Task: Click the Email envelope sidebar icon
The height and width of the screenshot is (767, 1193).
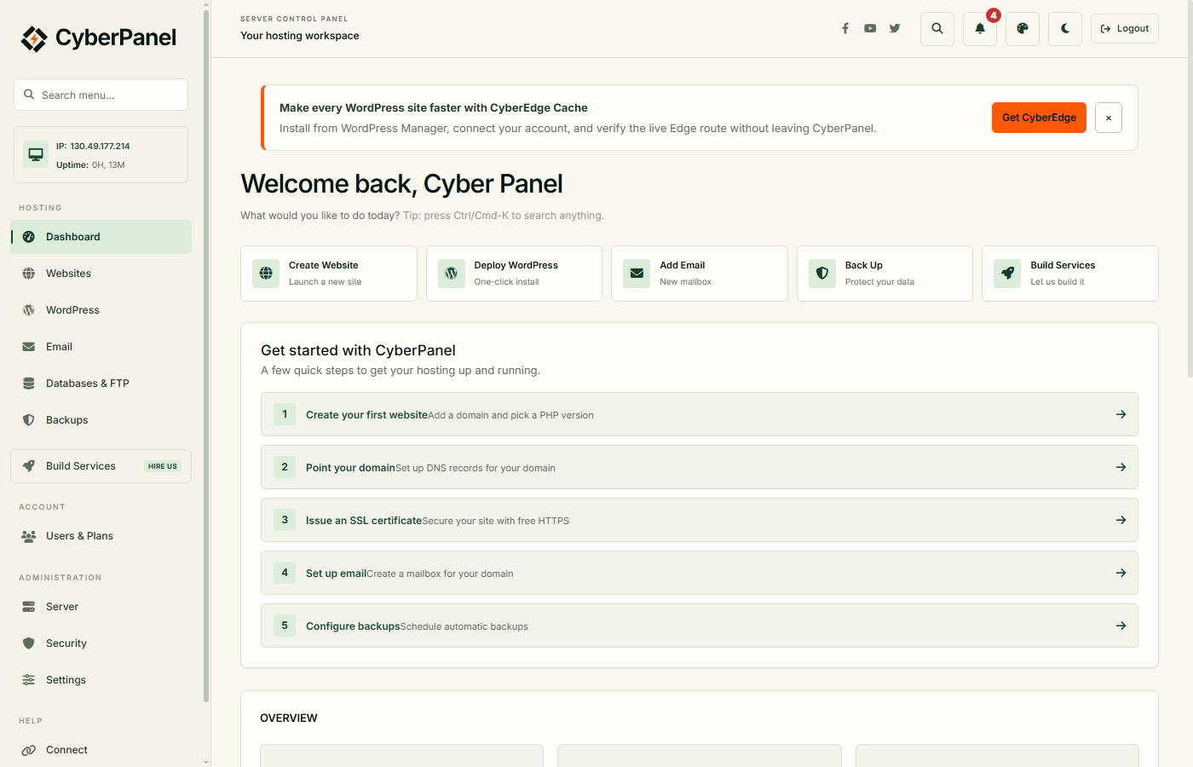Action: [x=29, y=347]
